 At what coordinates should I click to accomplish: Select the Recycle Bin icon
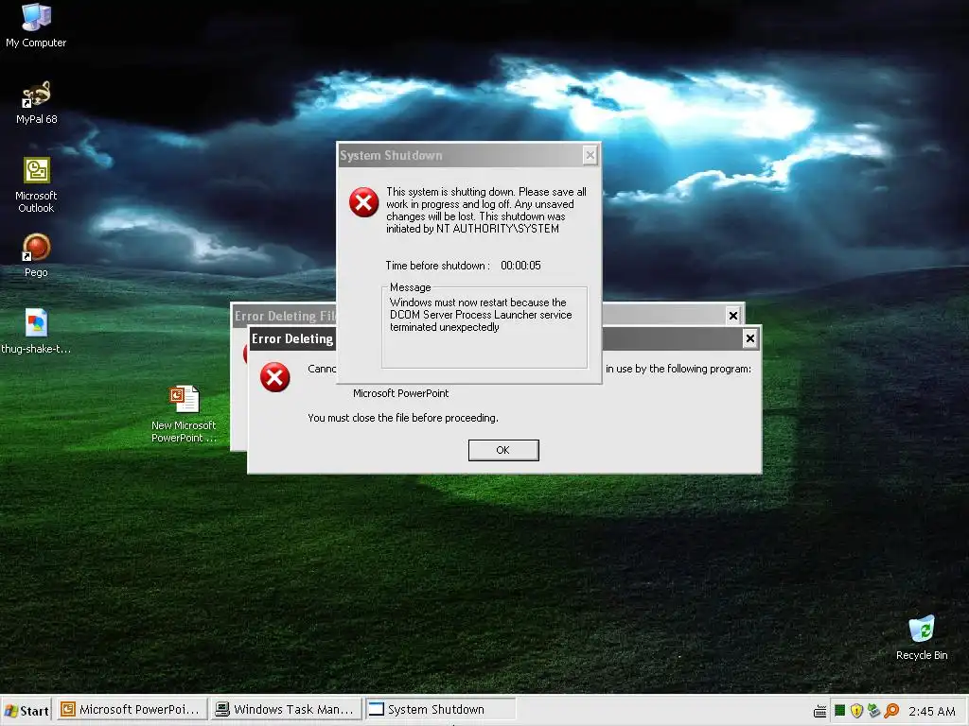[x=922, y=637]
